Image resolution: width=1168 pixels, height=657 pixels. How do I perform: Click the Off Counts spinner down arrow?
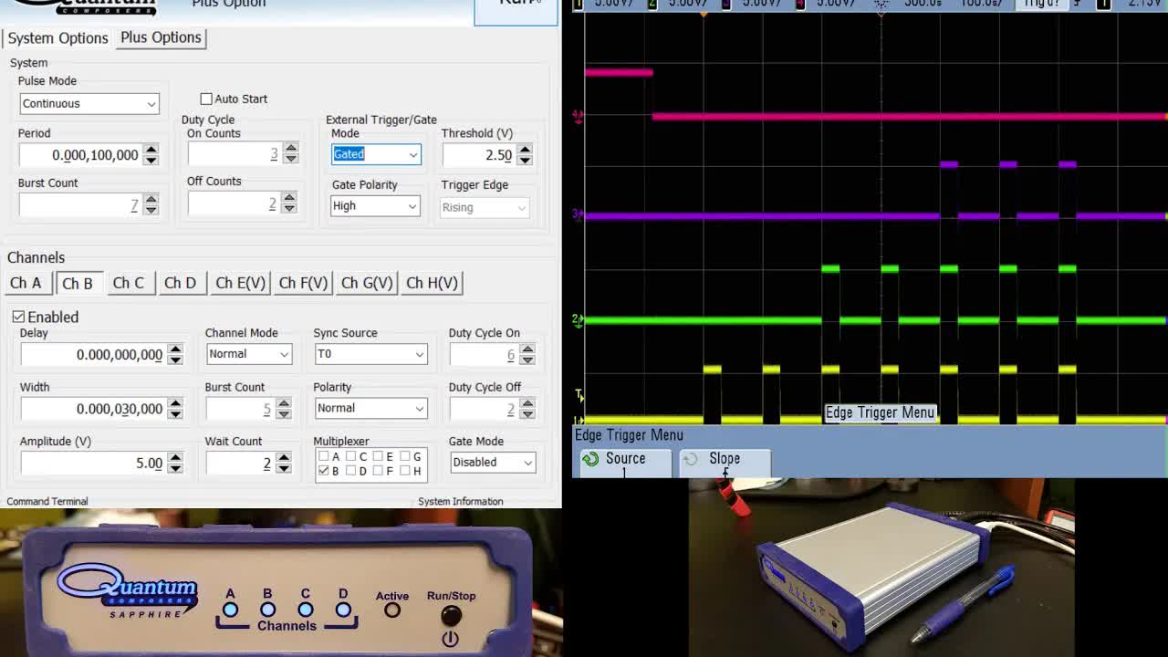tap(290, 210)
